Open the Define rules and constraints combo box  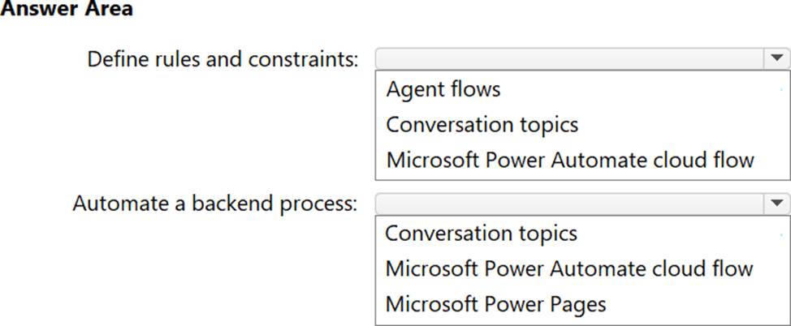pyautogui.click(x=568, y=58)
